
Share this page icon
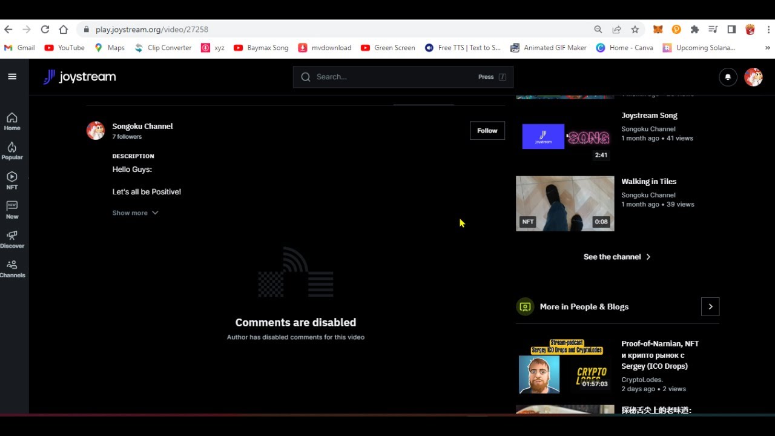click(616, 29)
